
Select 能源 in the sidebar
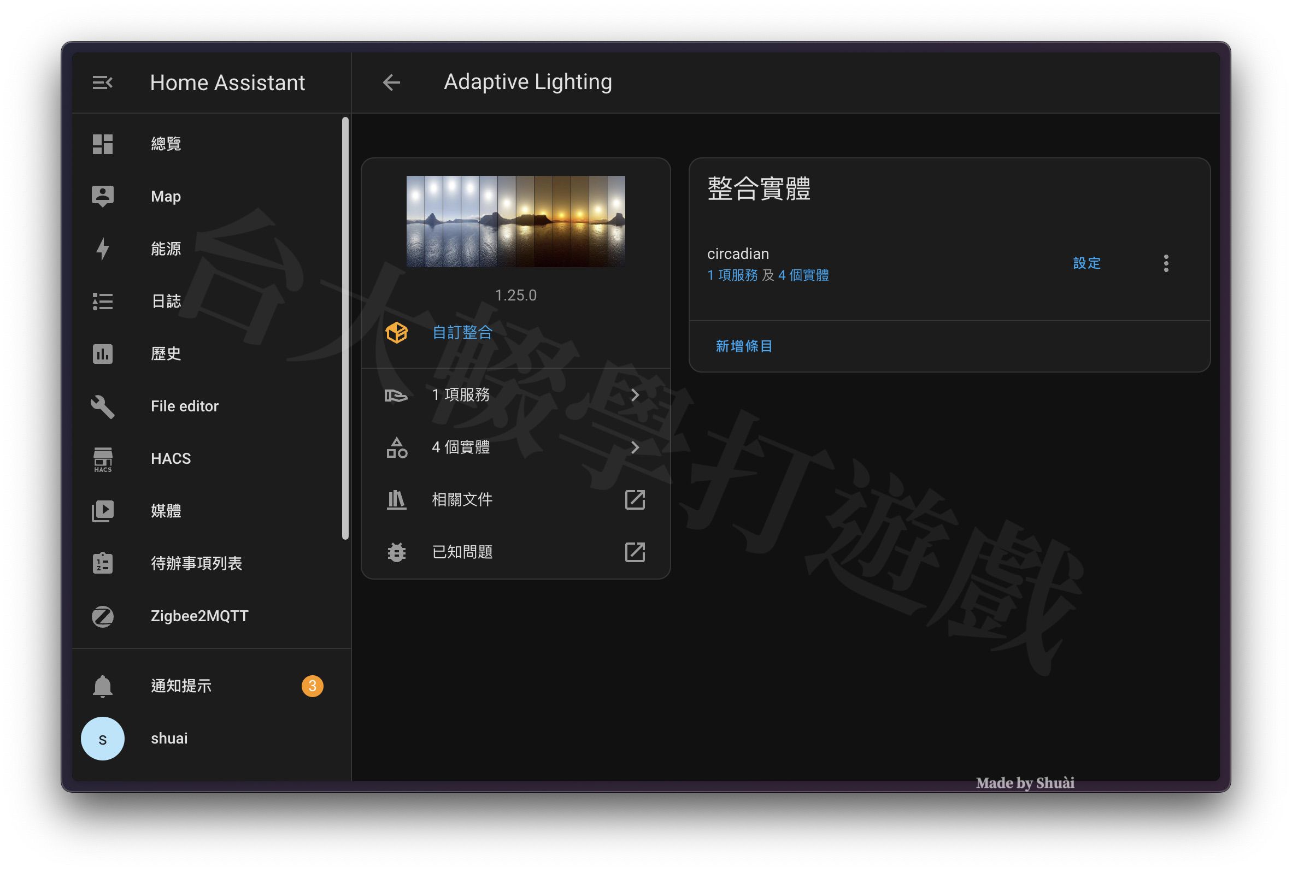[212, 249]
